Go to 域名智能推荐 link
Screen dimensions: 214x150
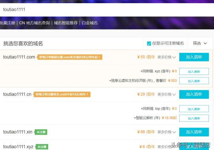pos(66,23)
